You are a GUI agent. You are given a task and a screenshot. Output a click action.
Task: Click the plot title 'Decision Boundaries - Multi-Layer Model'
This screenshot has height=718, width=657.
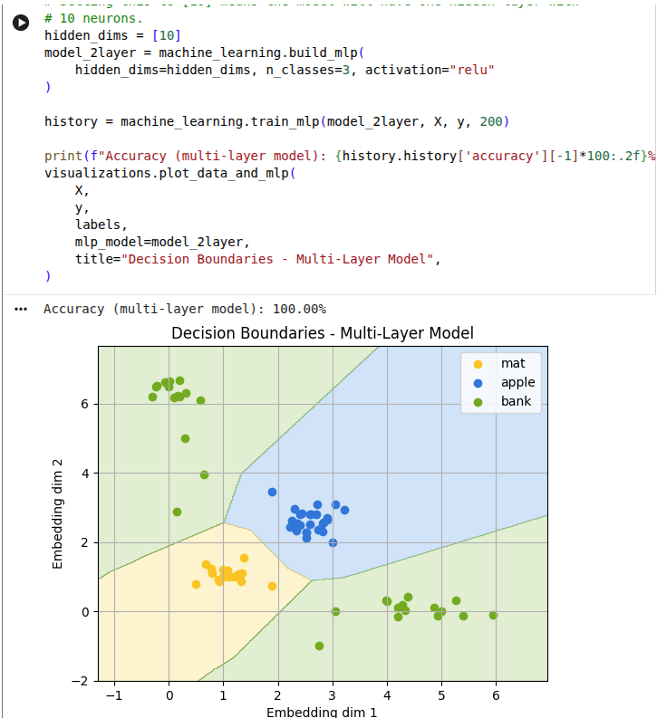323,333
